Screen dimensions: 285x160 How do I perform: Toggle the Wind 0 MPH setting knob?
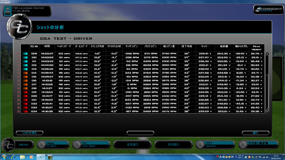click(x=42, y=145)
